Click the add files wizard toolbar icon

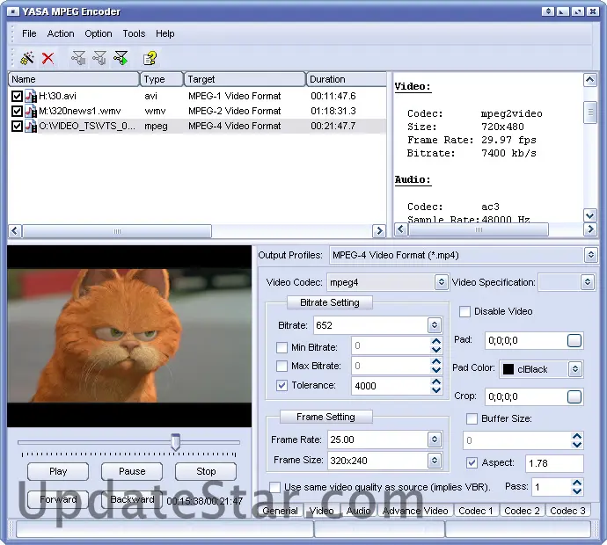[27, 58]
